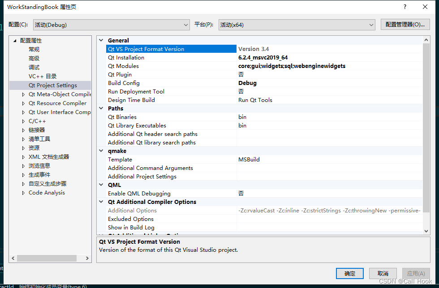The width and height of the screenshot is (439, 288).
Task: Select Qt Resource Compiler in the sidebar
Action: [58, 103]
